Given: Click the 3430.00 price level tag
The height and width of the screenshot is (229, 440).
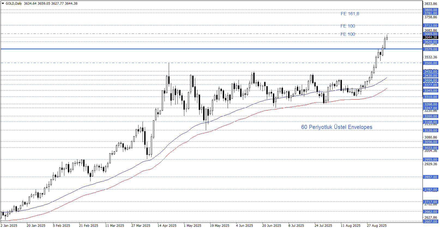Looking at the screenshot, I should pos(430,76).
